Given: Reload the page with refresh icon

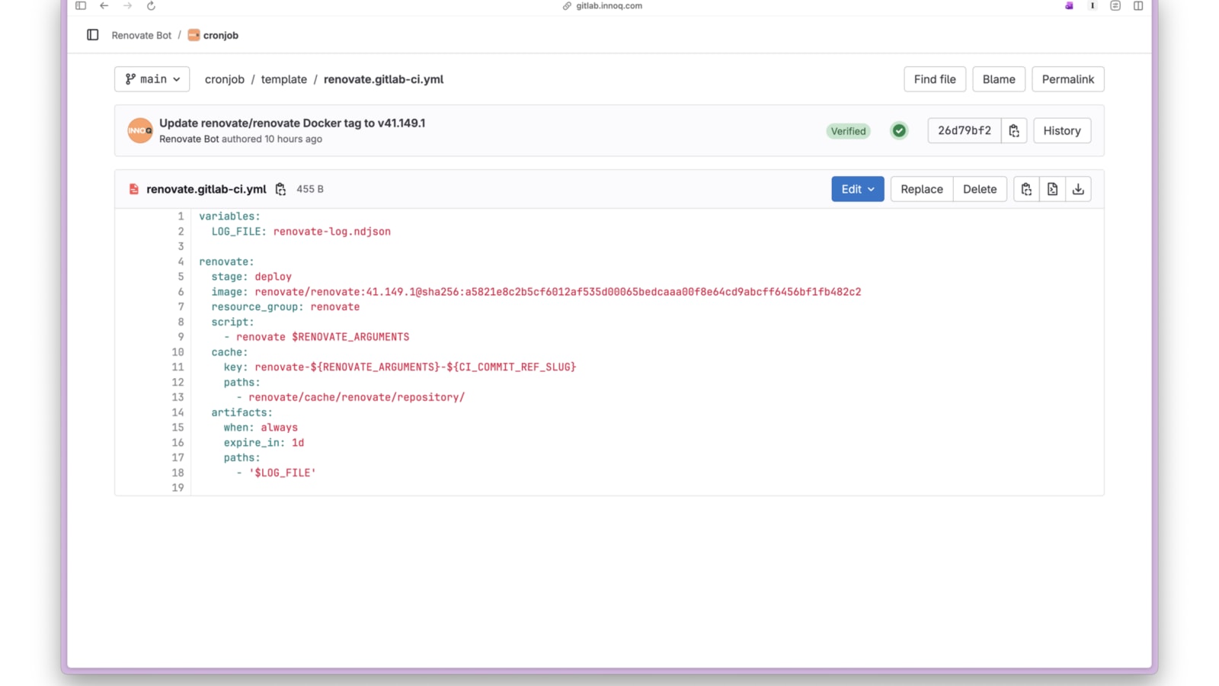Looking at the screenshot, I should pyautogui.click(x=151, y=6).
